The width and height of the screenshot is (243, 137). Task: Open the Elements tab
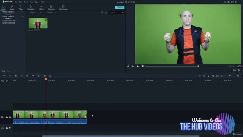click(x=51, y=8)
